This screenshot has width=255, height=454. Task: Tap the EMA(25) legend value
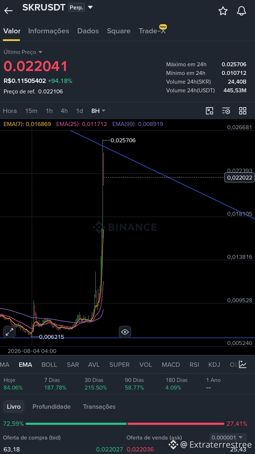click(x=82, y=124)
